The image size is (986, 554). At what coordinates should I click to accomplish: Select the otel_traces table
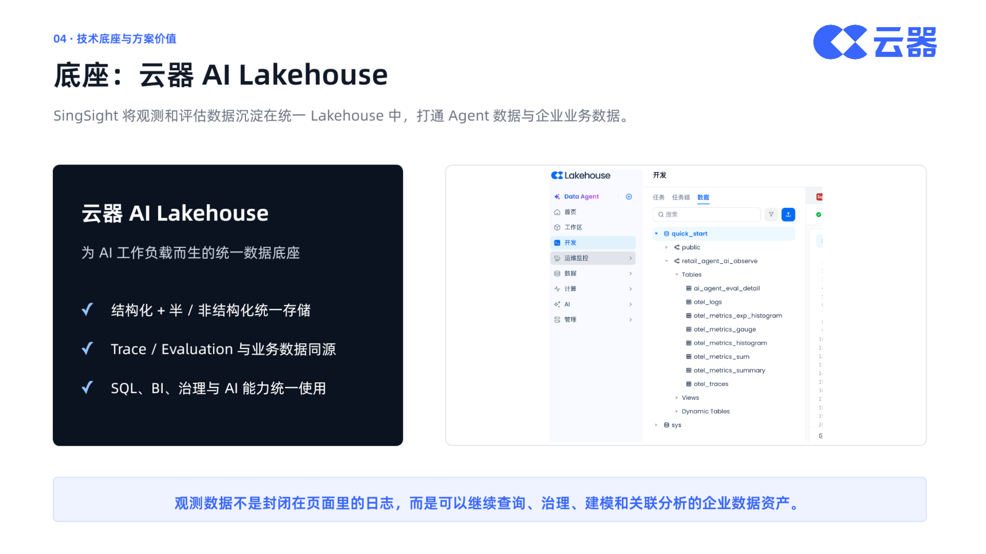click(707, 384)
